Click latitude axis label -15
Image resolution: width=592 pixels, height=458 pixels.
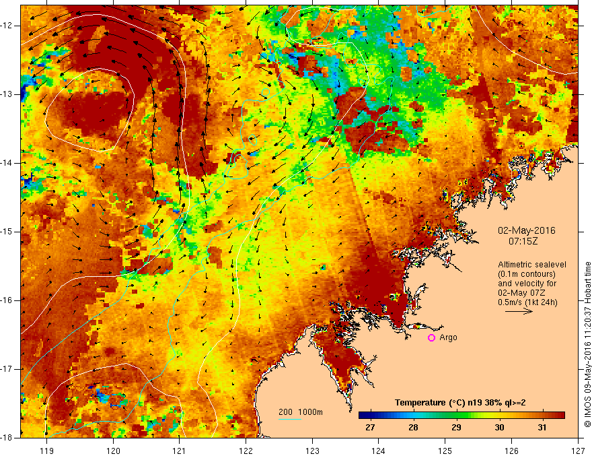(7, 232)
